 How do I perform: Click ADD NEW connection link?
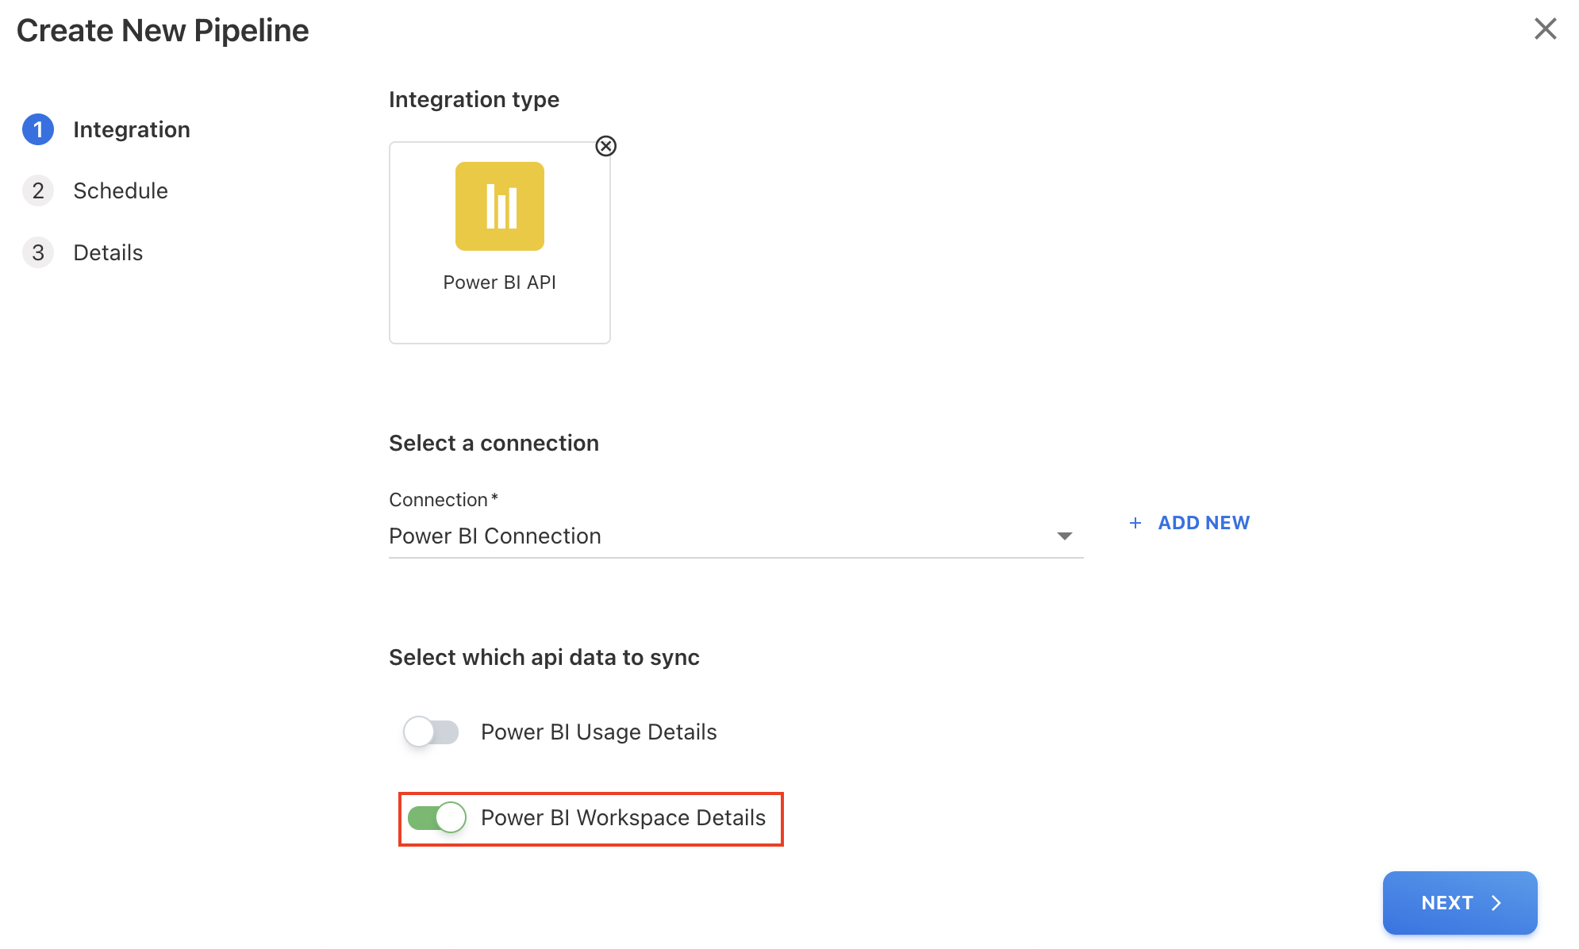pyautogui.click(x=1203, y=523)
